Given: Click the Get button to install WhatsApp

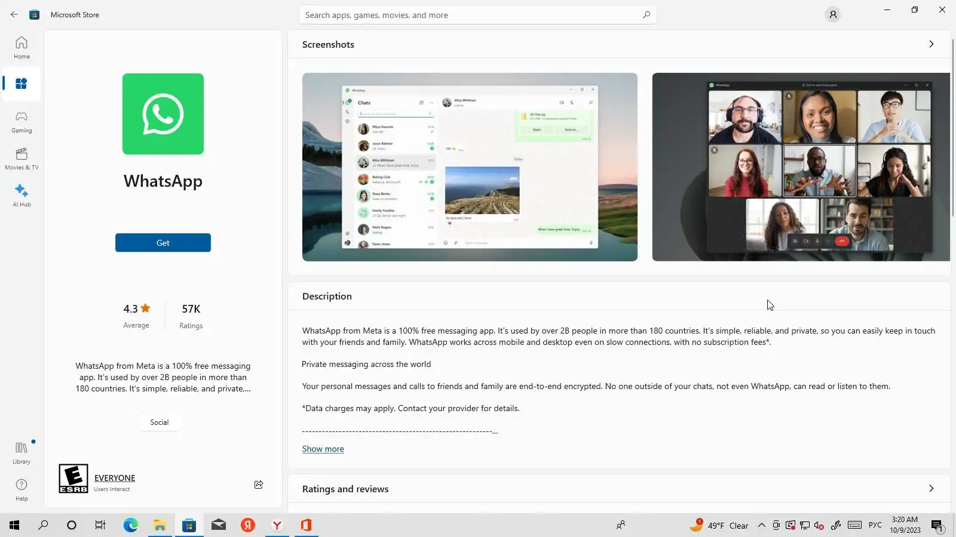Looking at the screenshot, I should (x=163, y=243).
